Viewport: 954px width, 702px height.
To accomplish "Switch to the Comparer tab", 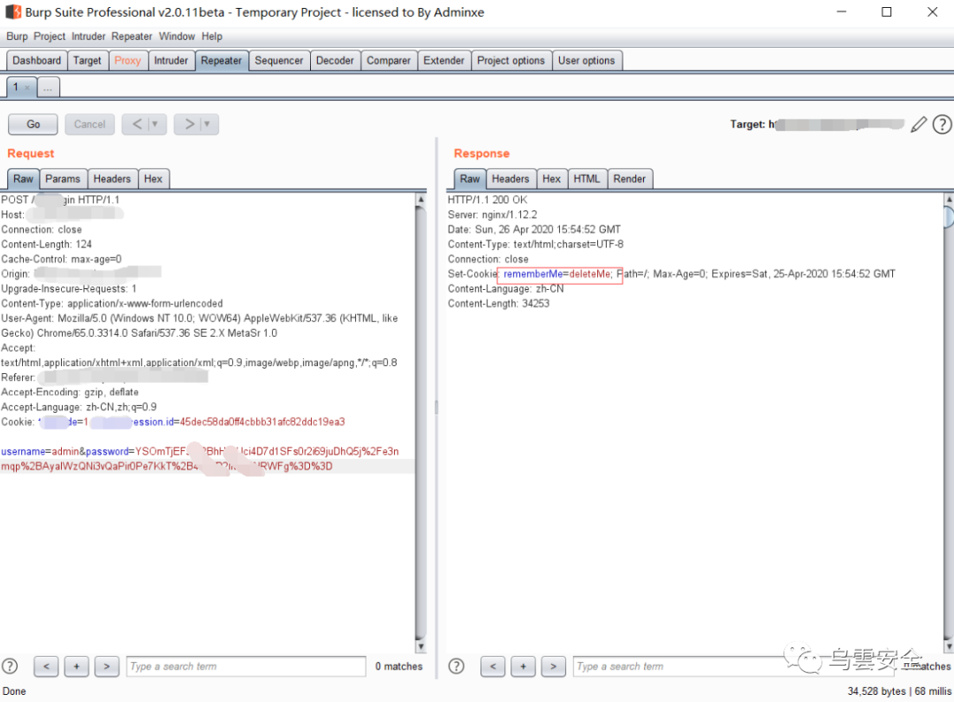I will tap(388, 61).
